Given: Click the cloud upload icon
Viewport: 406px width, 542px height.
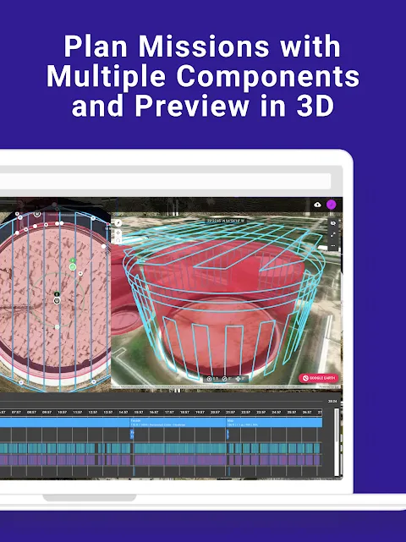Looking at the screenshot, I should tap(317, 205).
